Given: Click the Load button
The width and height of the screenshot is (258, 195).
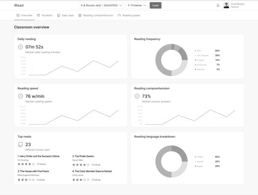Looking at the screenshot, I should pos(156,5).
